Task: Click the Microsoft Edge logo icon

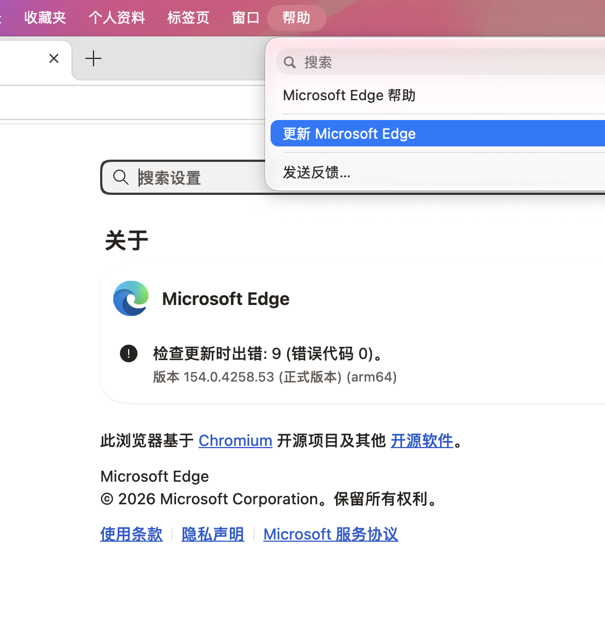Action: point(131,298)
